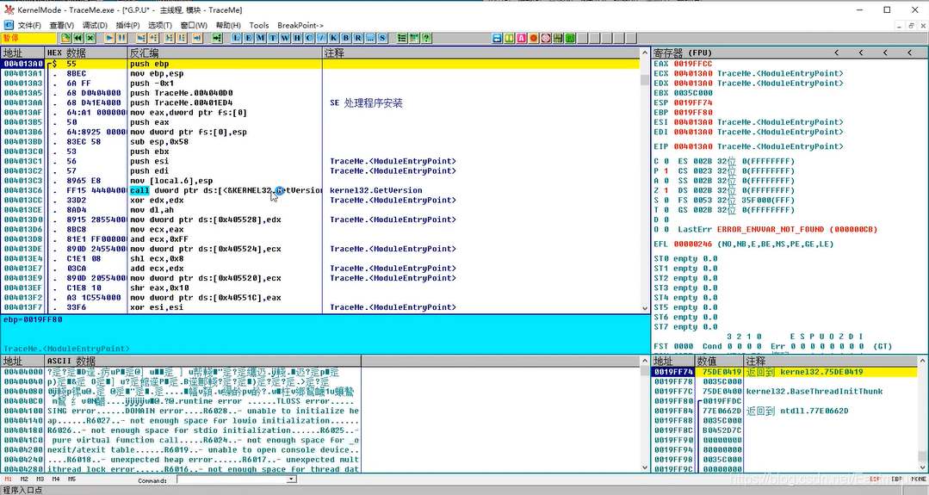Click the M3 memory button
929x495 pixels.
pyautogui.click(x=40, y=479)
